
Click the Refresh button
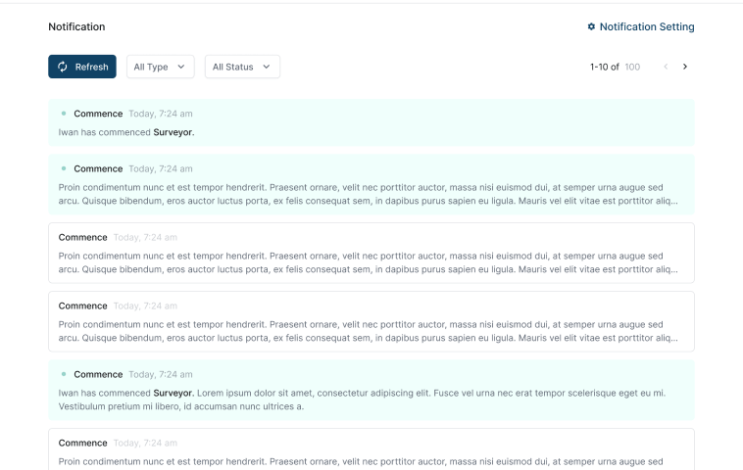pos(82,67)
